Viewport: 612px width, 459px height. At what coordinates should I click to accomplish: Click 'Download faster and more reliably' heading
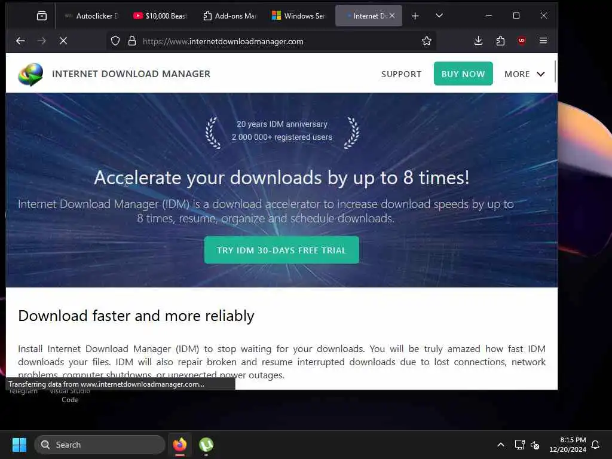coord(136,316)
